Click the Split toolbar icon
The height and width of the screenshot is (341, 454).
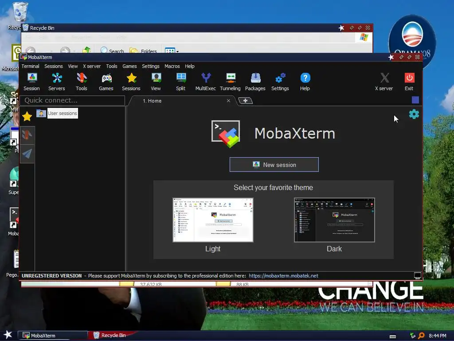point(181,82)
